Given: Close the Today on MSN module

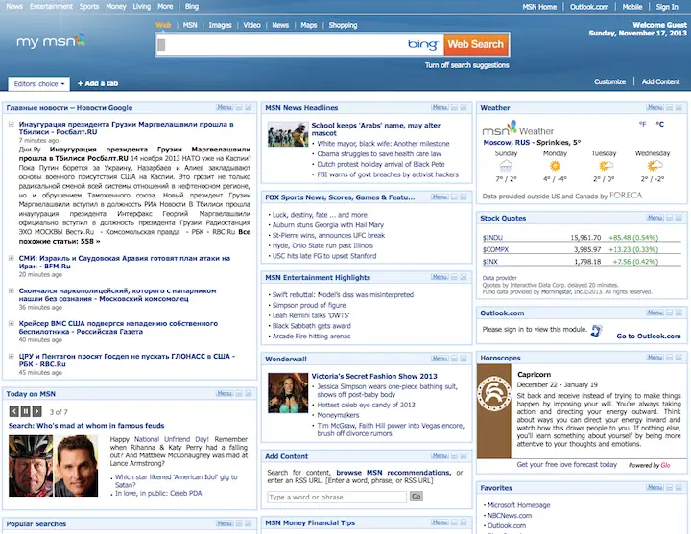Looking at the screenshot, I should [x=249, y=393].
